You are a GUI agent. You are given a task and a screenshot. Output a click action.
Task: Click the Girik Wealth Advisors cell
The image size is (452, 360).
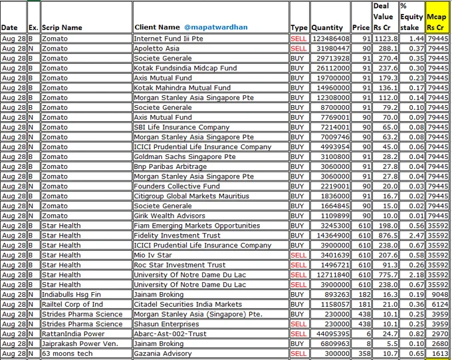(x=211, y=216)
